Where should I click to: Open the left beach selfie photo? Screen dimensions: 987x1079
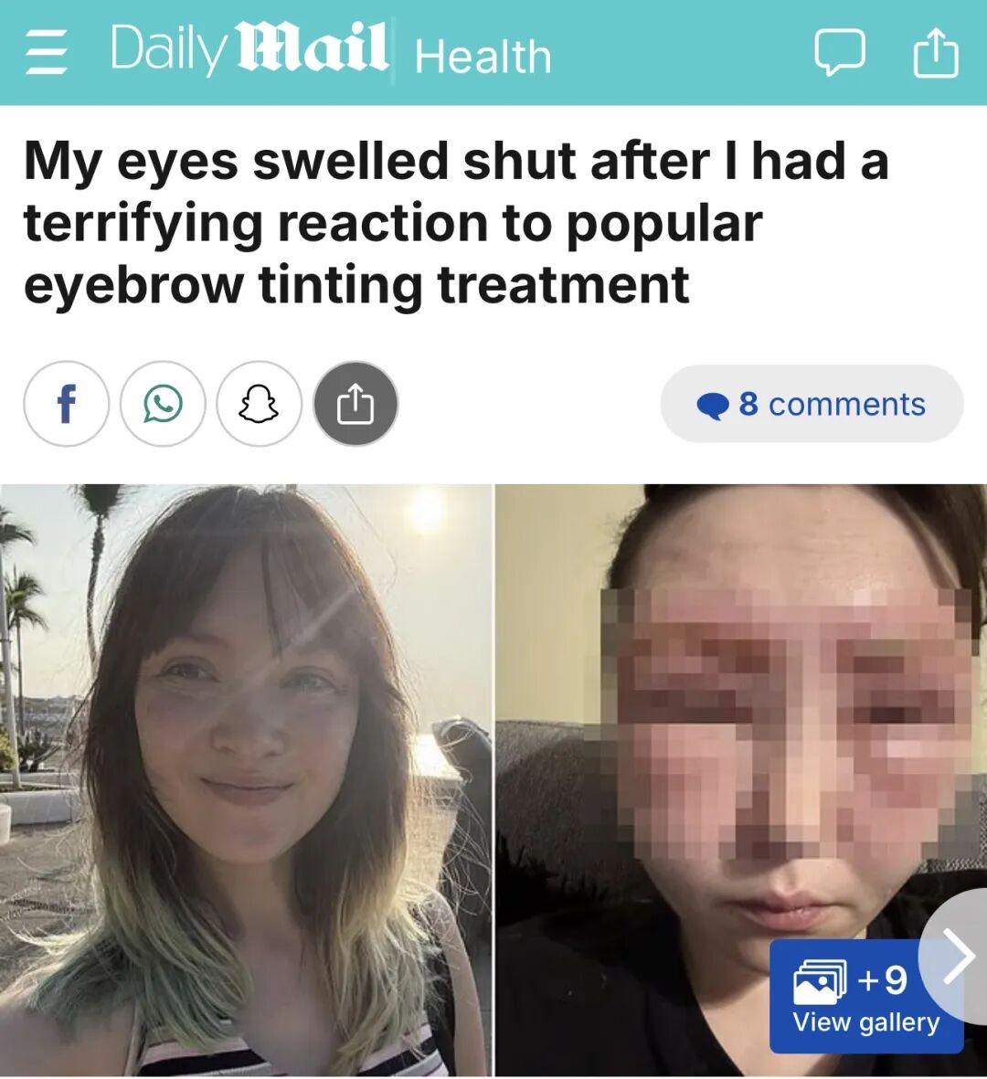246,780
